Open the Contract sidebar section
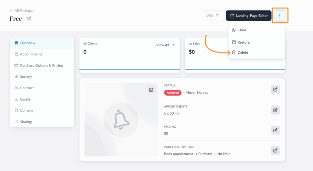 [x=27, y=88]
